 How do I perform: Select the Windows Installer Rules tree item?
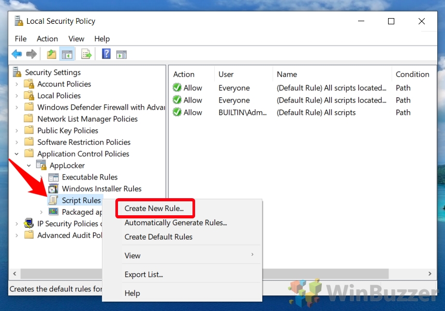101,189
